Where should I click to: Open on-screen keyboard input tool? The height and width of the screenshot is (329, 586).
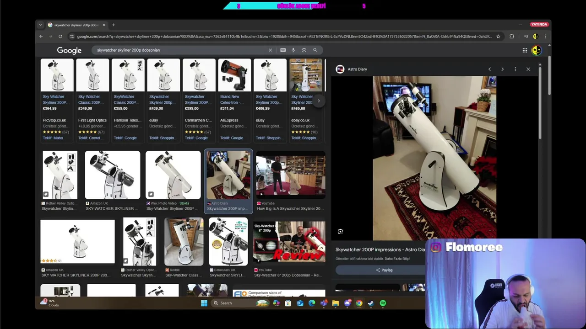coord(283,50)
